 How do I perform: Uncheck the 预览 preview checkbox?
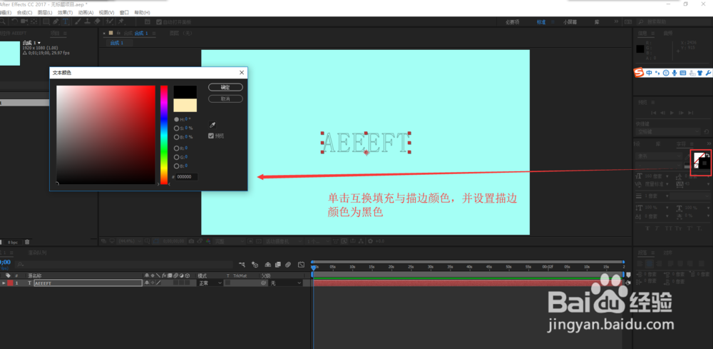[211, 136]
